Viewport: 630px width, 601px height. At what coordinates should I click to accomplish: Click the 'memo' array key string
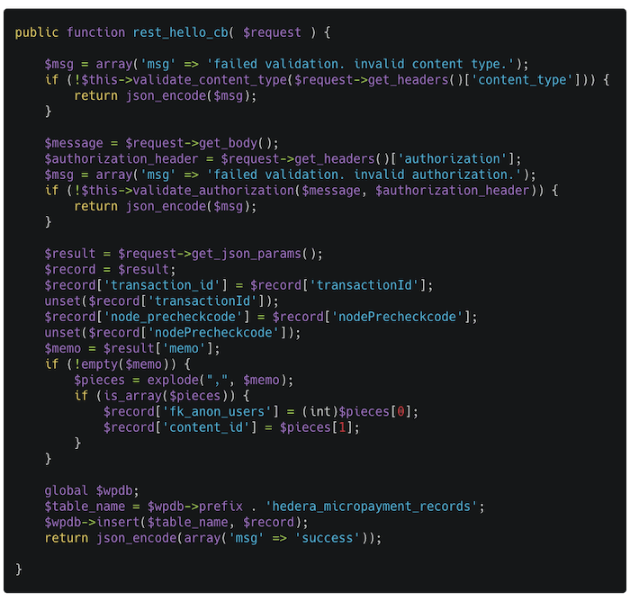[184, 348]
